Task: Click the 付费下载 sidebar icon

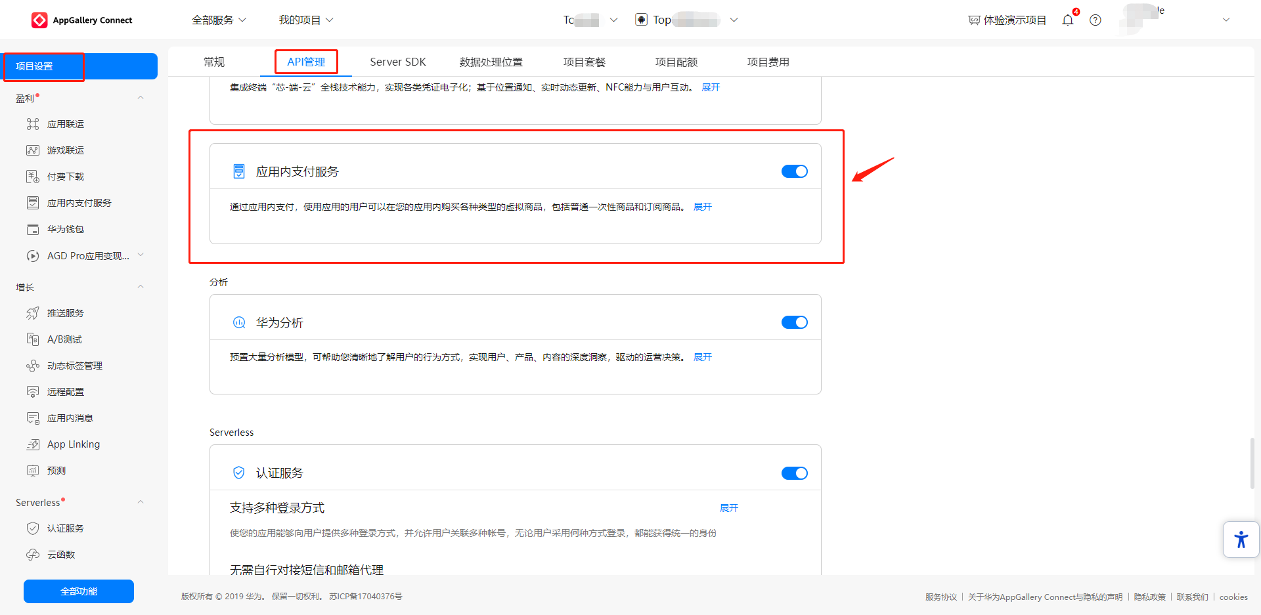Action: pos(33,177)
